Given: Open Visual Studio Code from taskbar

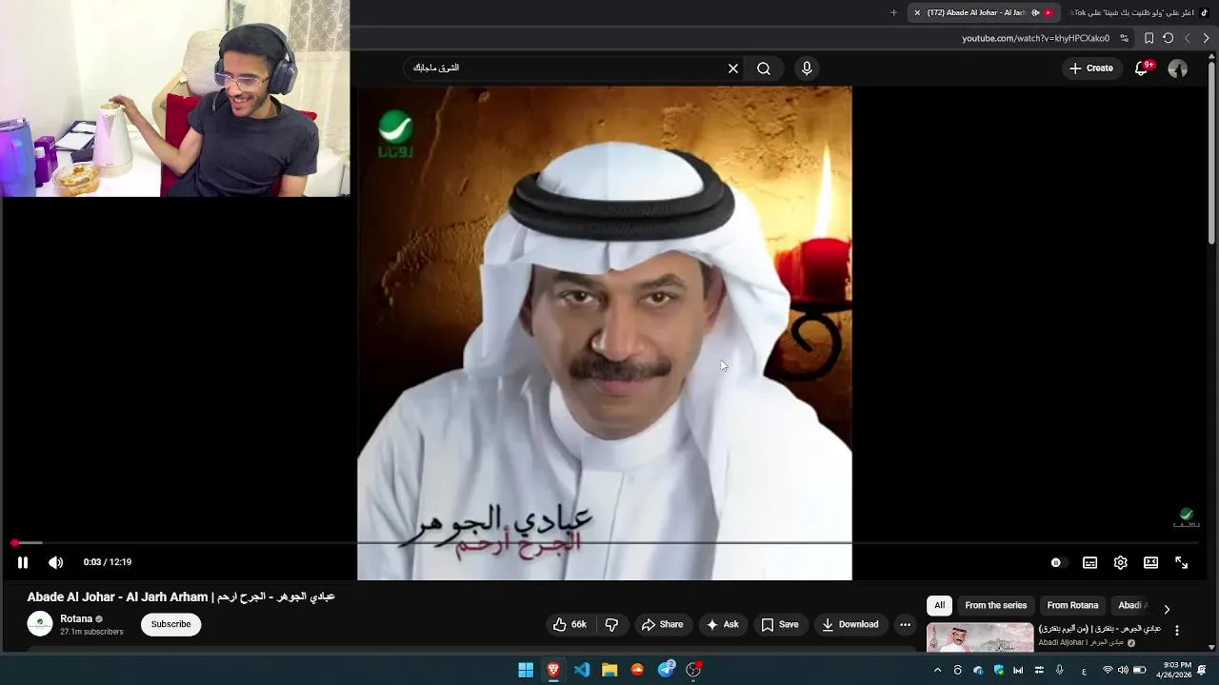Looking at the screenshot, I should pyautogui.click(x=582, y=670).
